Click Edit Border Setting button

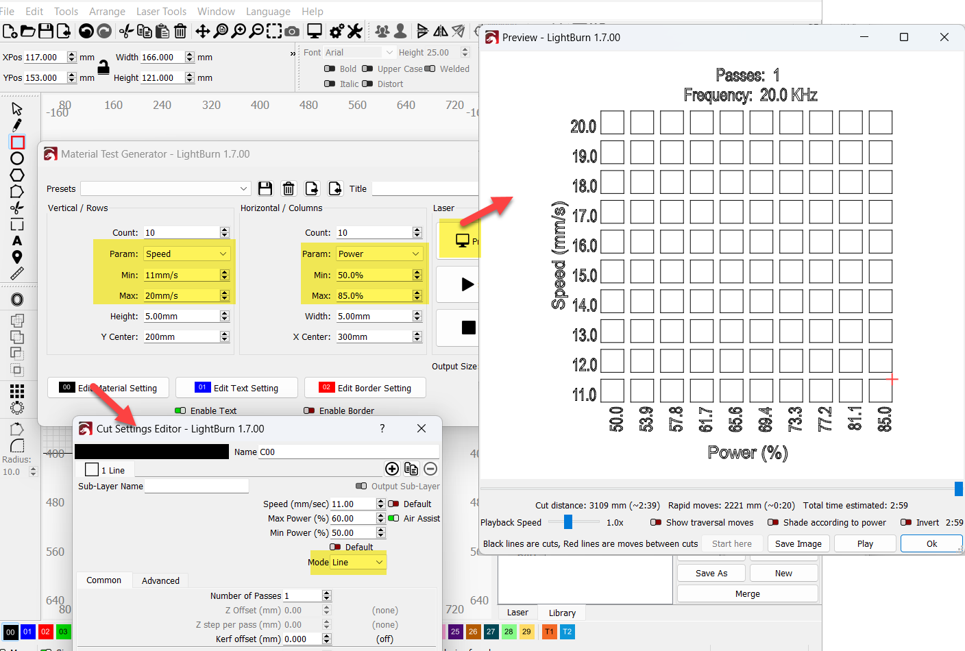pyautogui.click(x=365, y=388)
